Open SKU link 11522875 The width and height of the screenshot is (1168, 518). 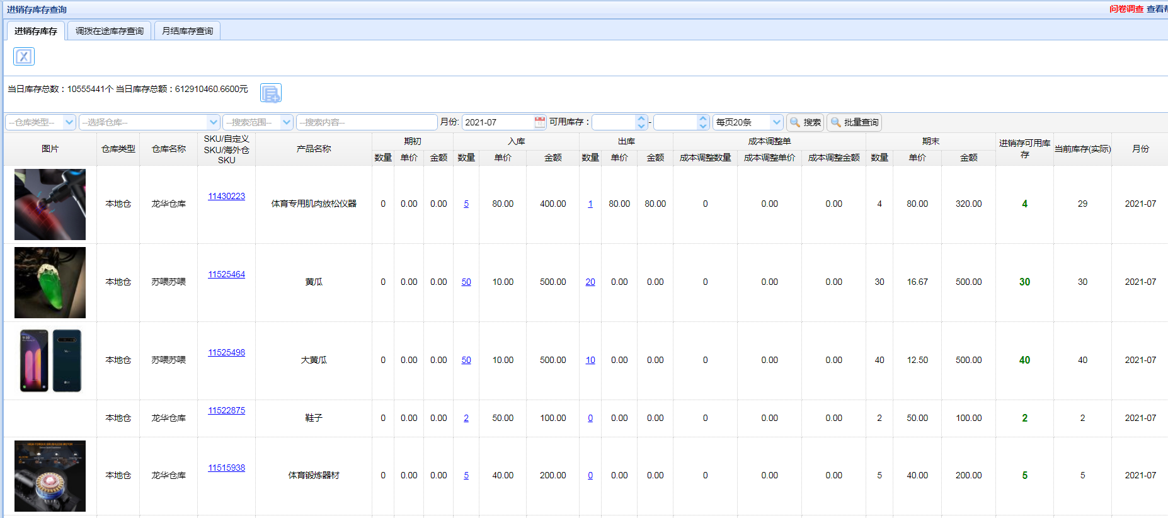pyautogui.click(x=226, y=410)
